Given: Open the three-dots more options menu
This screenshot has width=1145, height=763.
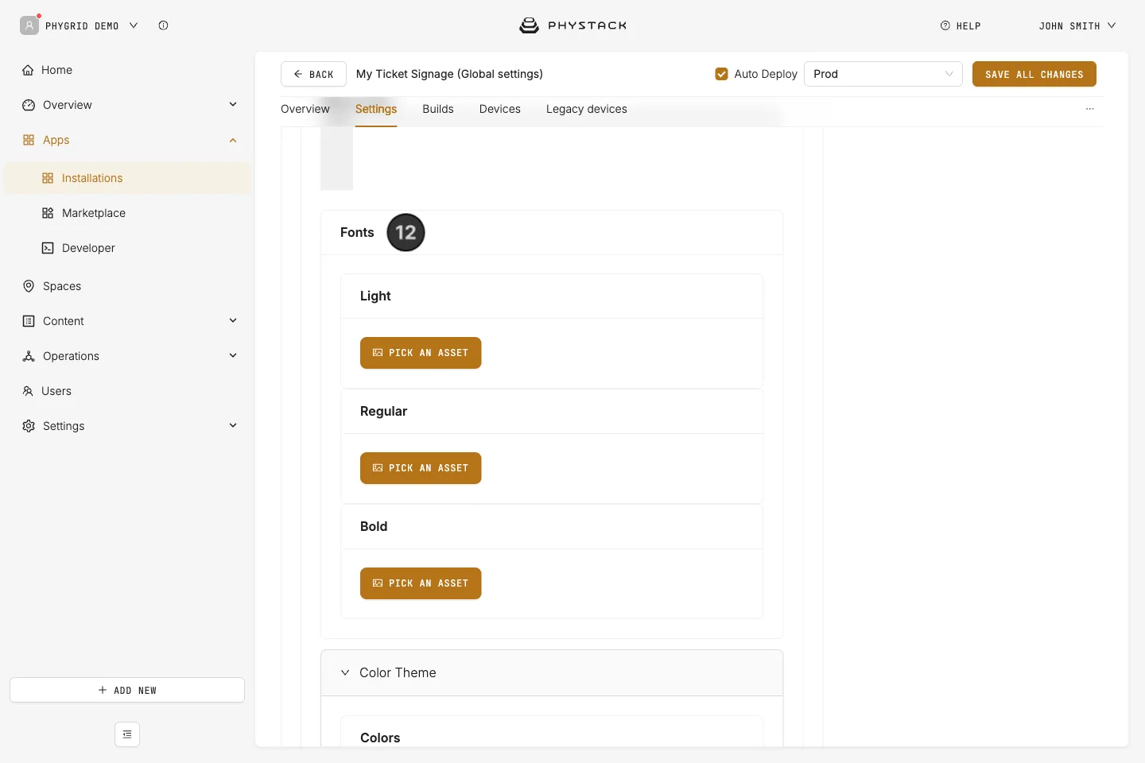Looking at the screenshot, I should (x=1090, y=109).
